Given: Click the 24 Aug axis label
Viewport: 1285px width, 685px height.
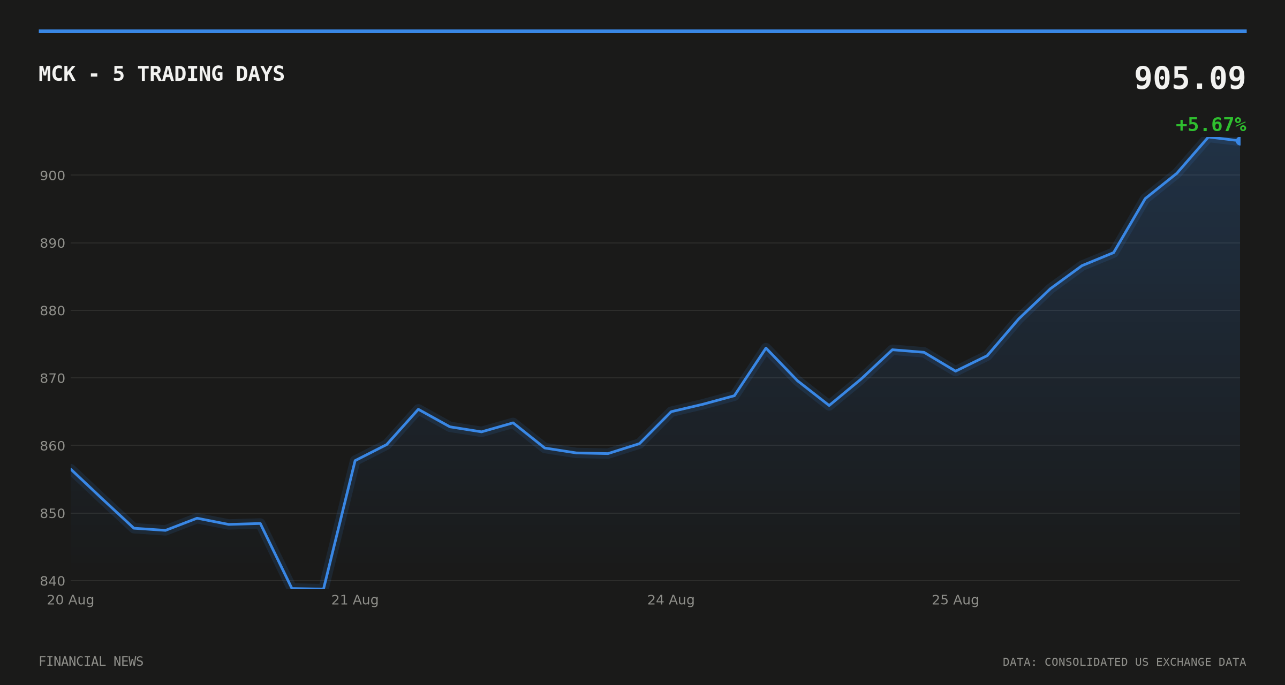Looking at the screenshot, I should [671, 600].
